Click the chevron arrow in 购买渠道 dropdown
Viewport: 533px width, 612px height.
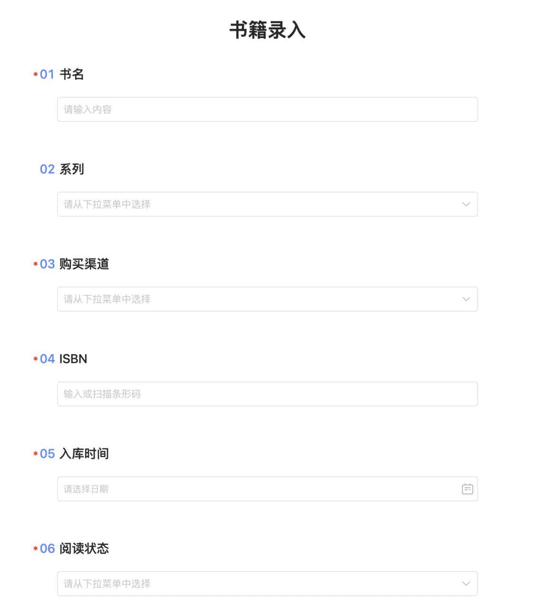[x=466, y=299]
